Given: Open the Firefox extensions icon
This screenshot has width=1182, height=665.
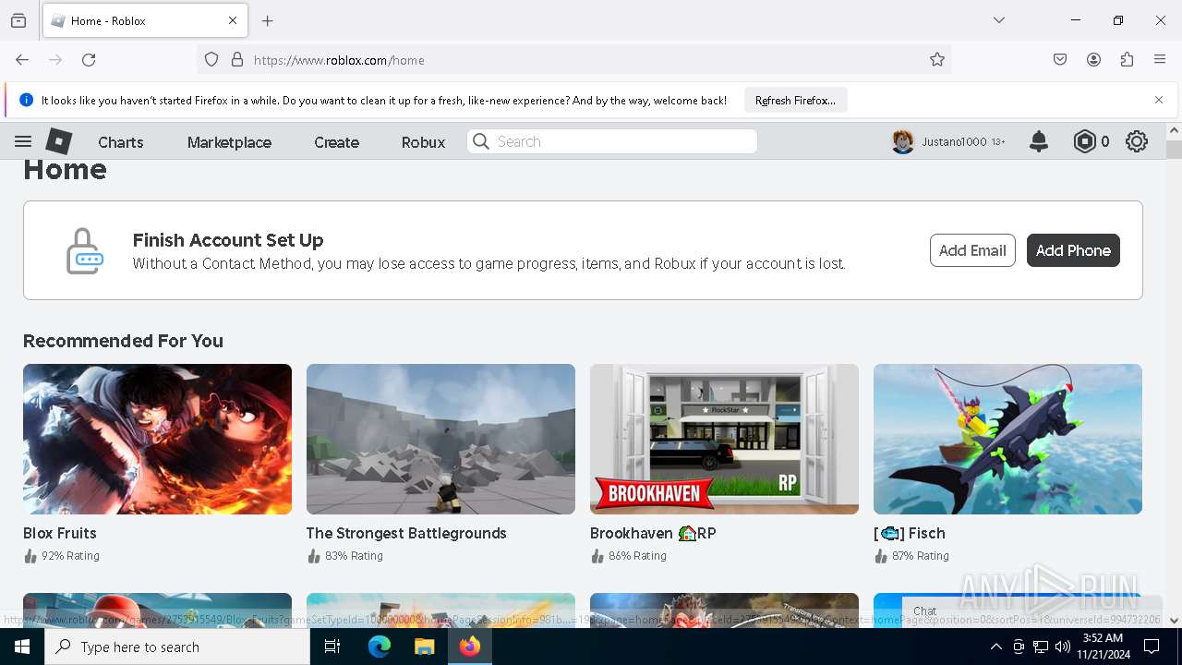Looking at the screenshot, I should pyautogui.click(x=1127, y=60).
